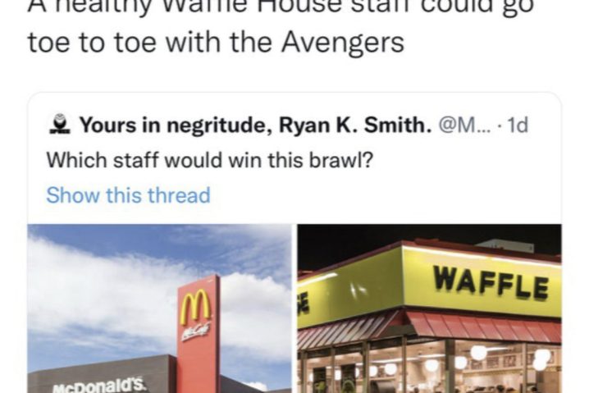Click the word Avengers in the tweet
This screenshot has height=393, width=589.
tap(343, 42)
